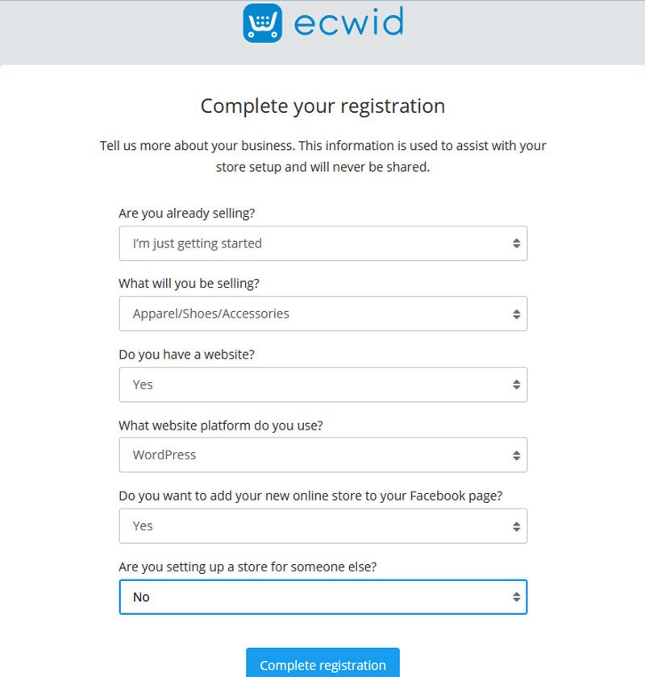Open the "I'm just getting started" dropdown
This screenshot has height=677, width=645.
click(x=323, y=243)
